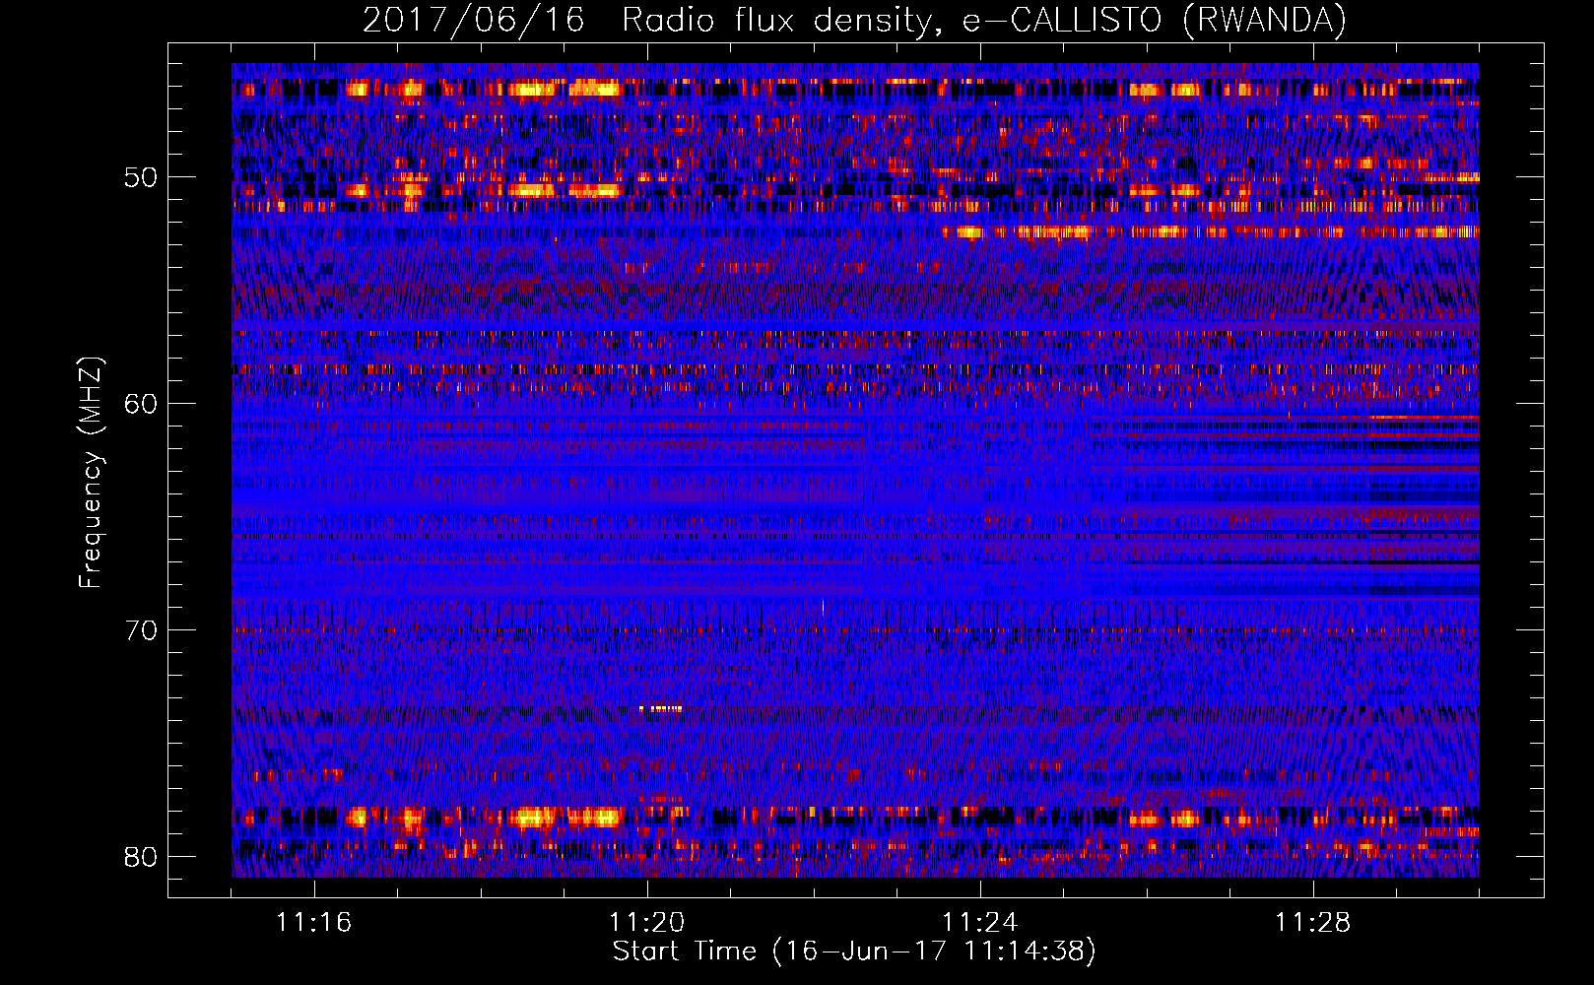Click the frequency tick label '70'

coord(141,630)
